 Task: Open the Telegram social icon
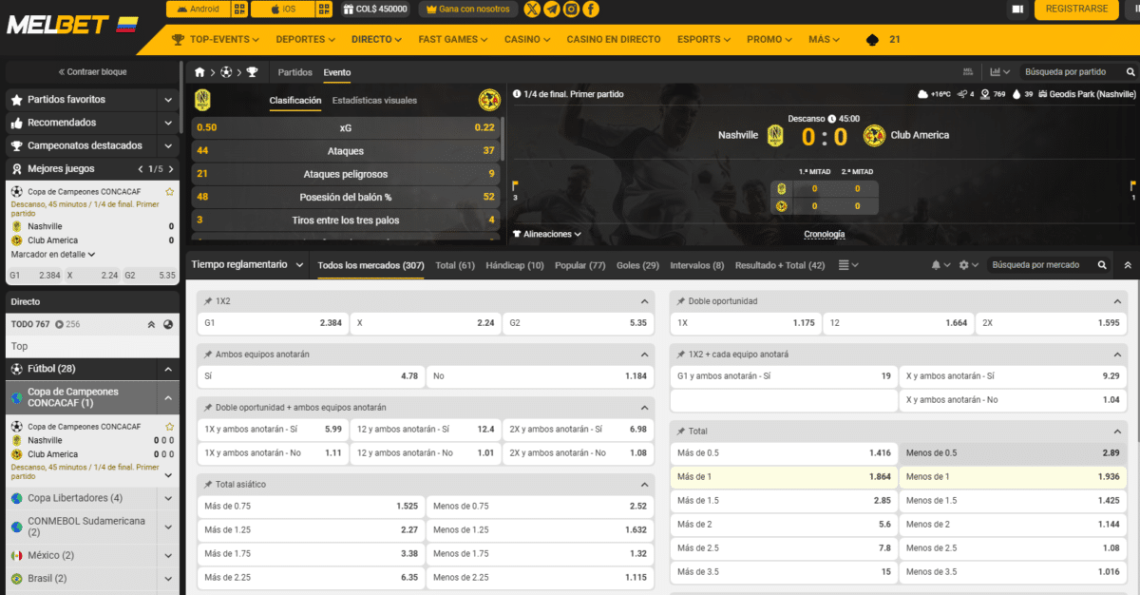coord(551,10)
